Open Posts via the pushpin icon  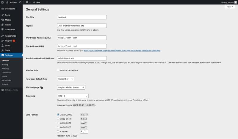pyautogui.click(x=3, y=15)
